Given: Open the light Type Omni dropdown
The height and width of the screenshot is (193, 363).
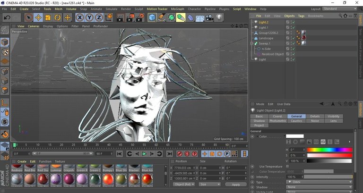Looking at the screenshot, I should pyautogui.click(x=319, y=182).
